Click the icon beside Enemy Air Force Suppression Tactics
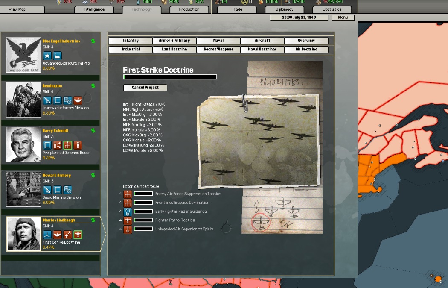 coord(128,194)
